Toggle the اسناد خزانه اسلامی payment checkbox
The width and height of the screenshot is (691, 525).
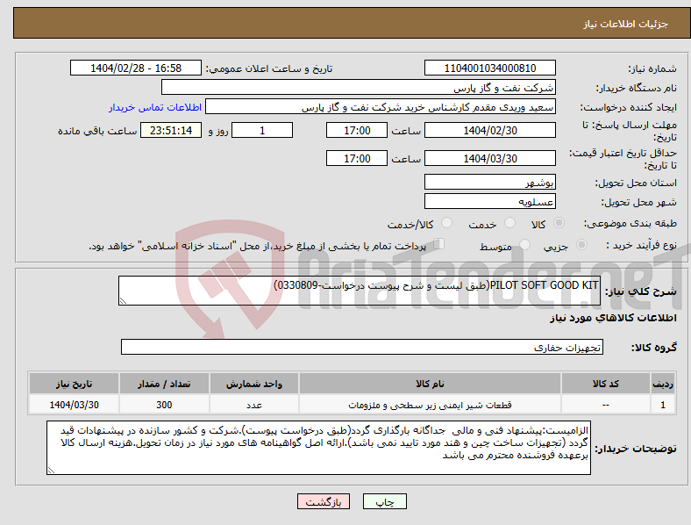click(x=439, y=244)
